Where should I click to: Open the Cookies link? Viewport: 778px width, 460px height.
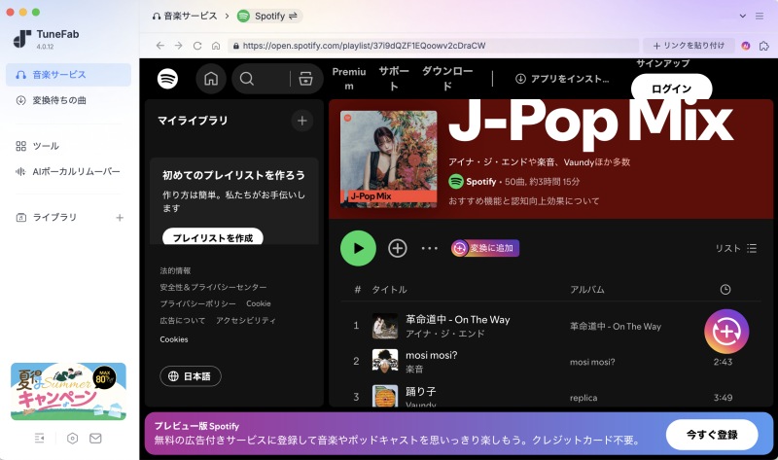tap(174, 339)
